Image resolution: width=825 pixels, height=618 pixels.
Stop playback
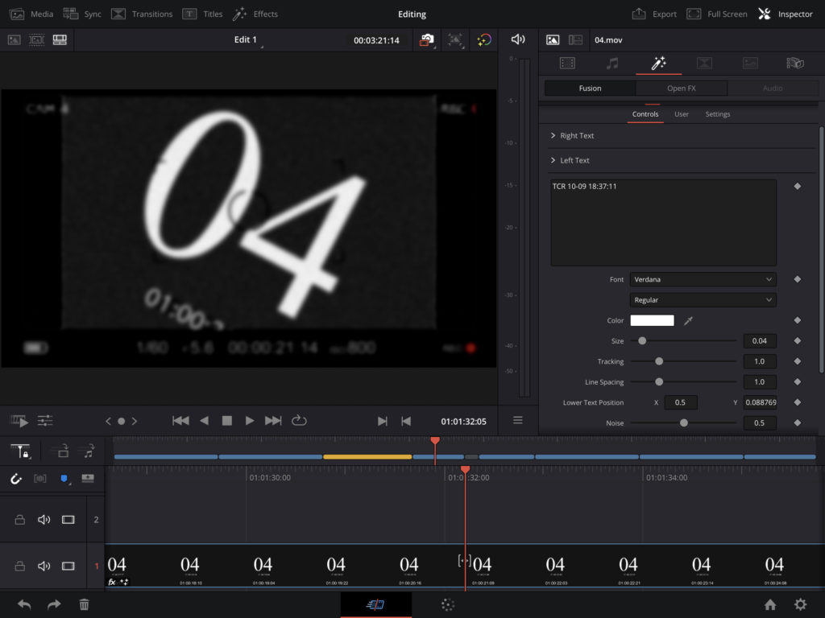coord(226,421)
